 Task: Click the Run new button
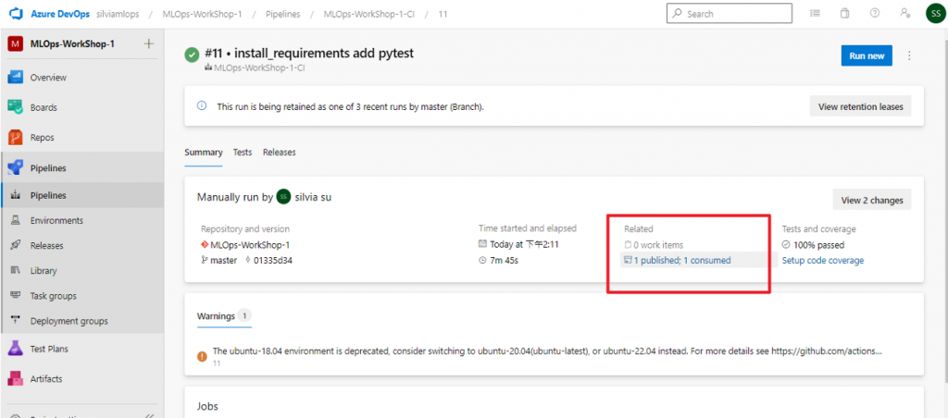pos(867,56)
